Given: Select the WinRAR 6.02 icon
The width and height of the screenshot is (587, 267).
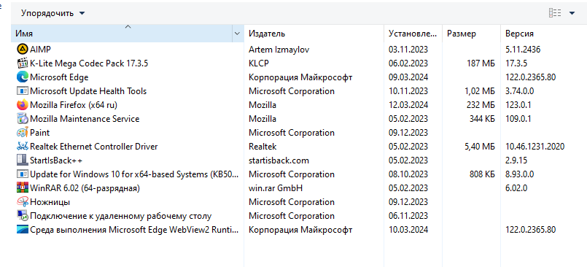Looking at the screenshot, I should [23, 188].
